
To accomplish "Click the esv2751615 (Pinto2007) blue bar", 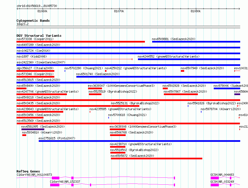I will 140,141.
